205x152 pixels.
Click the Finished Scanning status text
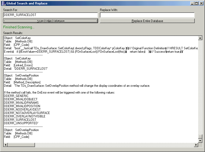point(19,27)
